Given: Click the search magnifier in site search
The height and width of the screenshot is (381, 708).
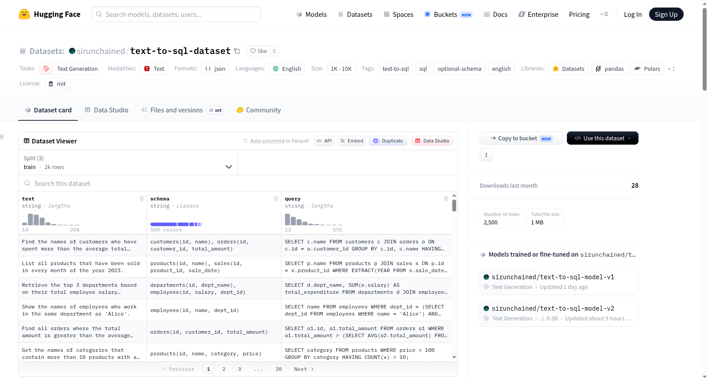Looking at the screenshot, I should tap(99, 14).
